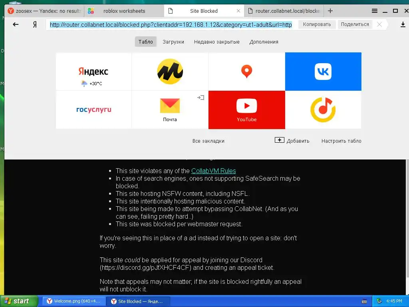This screenshot has height=307, width=409.
Task: Open the Windows start button
Action: [x=19, y=301]
